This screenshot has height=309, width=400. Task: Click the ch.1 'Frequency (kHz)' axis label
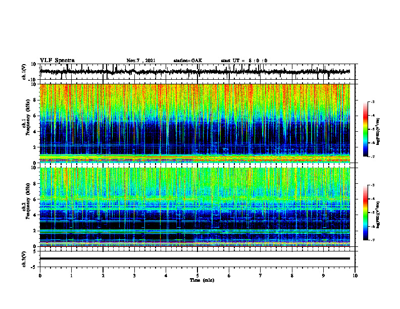click(x=28, y=118)
